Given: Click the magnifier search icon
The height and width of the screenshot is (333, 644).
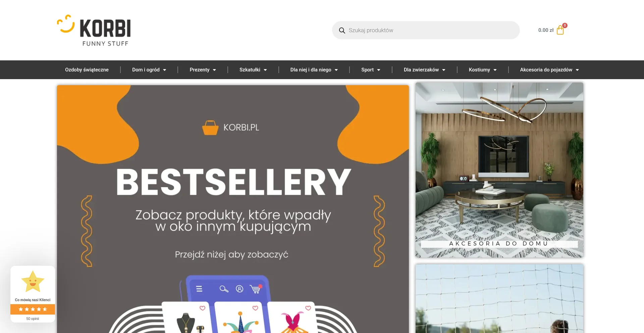Looking at the screenshot, I should click(342, 31).
